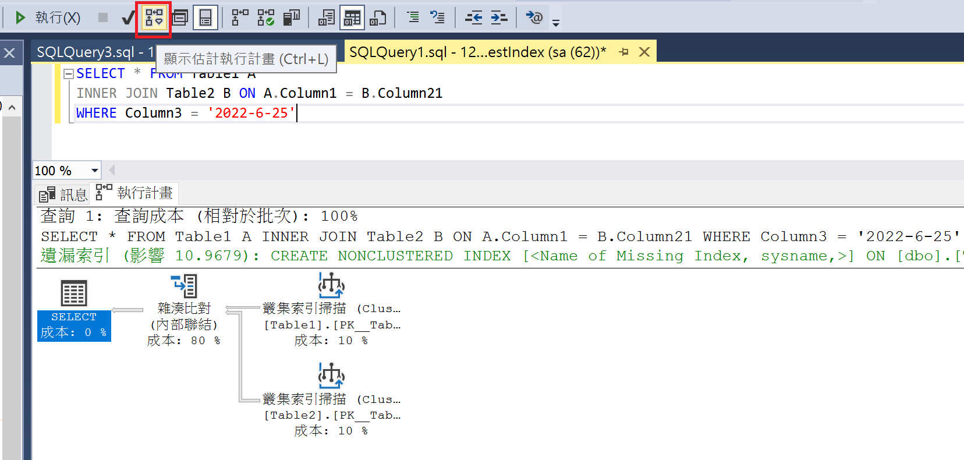The width and height of the screenshot is (964, 460).
Task: Close the left side panel
Action: pyautogui.click(x=9, y=53)
